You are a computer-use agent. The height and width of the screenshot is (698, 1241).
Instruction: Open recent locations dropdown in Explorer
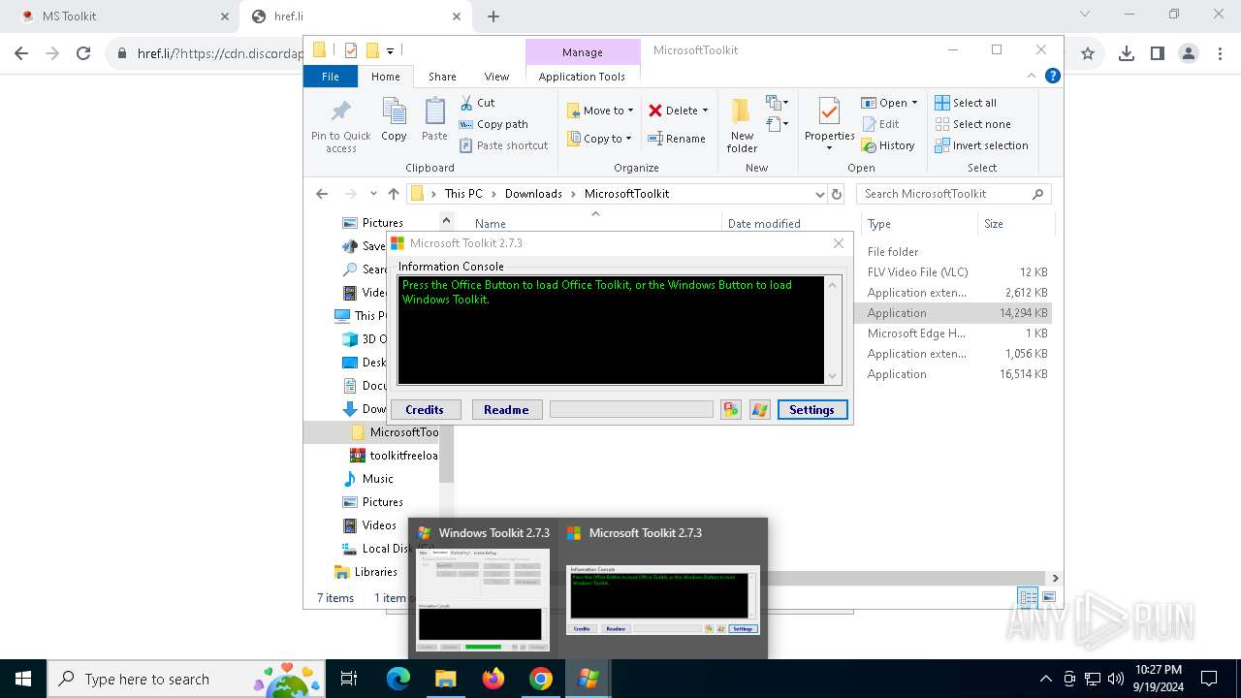coord(373,194)
